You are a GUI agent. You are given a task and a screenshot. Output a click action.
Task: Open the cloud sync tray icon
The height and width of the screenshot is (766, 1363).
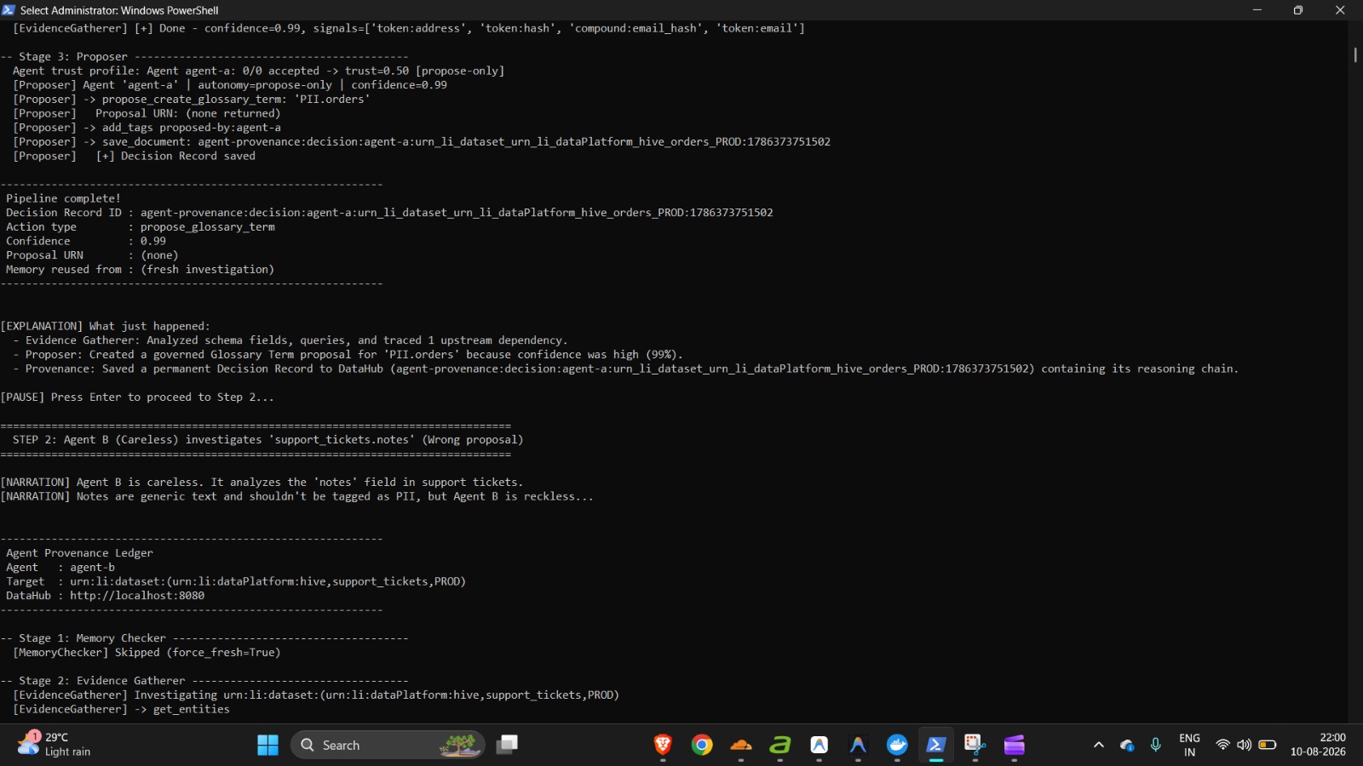[1127, 745]
